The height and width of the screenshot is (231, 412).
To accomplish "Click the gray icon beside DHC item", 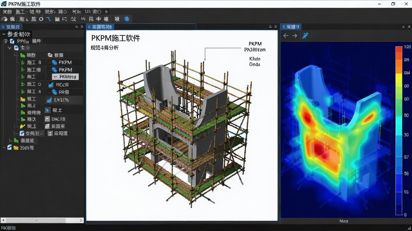I will tap(47, 119).
